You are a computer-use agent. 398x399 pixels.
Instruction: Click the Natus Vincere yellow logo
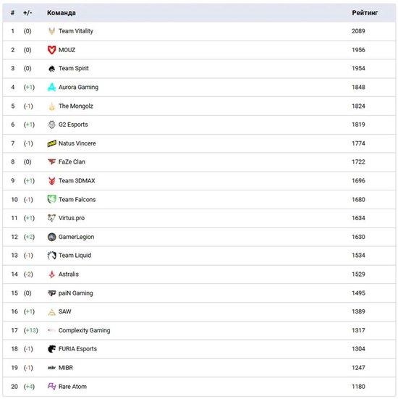tap(51, 143)
